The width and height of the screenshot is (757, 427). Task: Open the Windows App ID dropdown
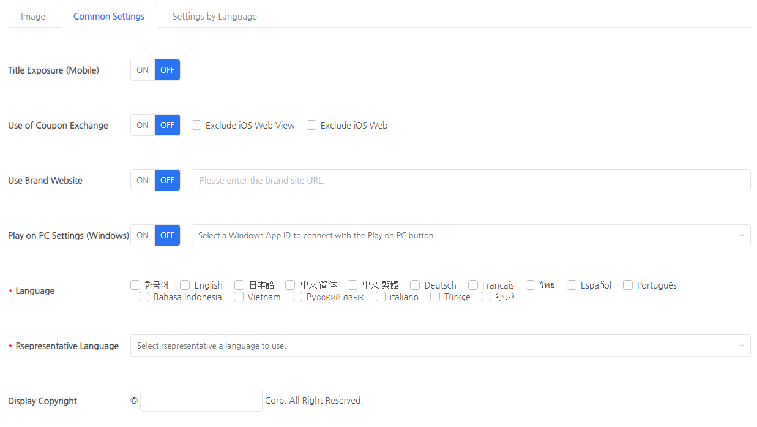(471, 235)
